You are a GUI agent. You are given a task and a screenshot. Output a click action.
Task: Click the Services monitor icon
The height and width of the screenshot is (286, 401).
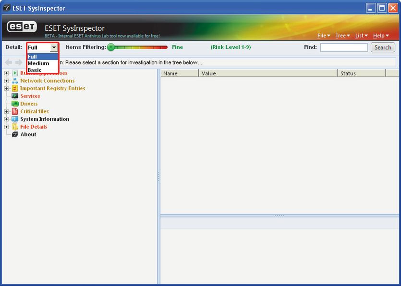(15, 96)
